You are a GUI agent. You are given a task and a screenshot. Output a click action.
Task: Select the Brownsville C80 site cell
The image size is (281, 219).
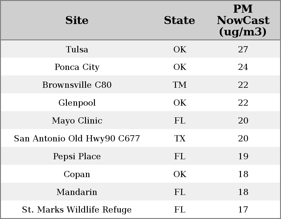click(77, 85)
